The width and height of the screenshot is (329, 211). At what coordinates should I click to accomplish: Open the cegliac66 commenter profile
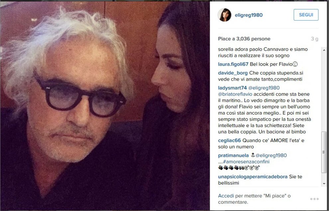tap(229, 140)
